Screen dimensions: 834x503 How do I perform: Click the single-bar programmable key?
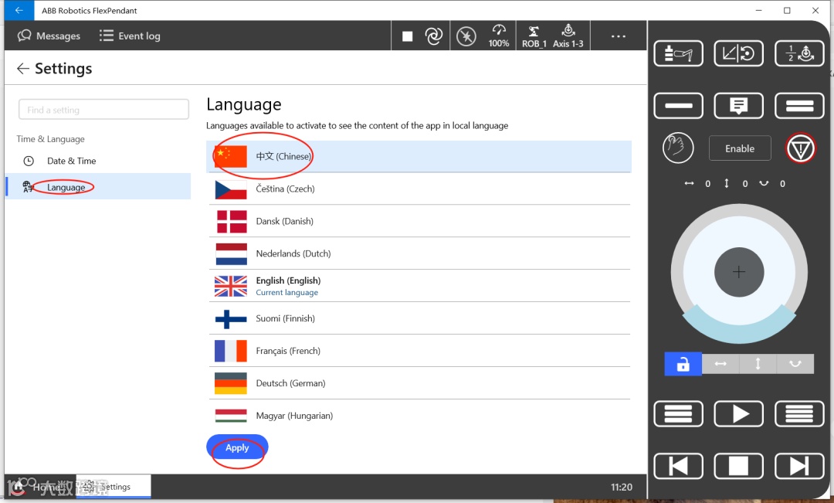[678, 105]
